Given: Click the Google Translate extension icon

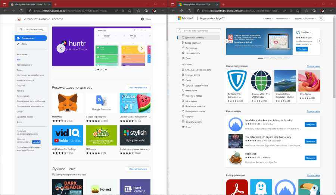Looking at the screenshot, I should 101,103.
